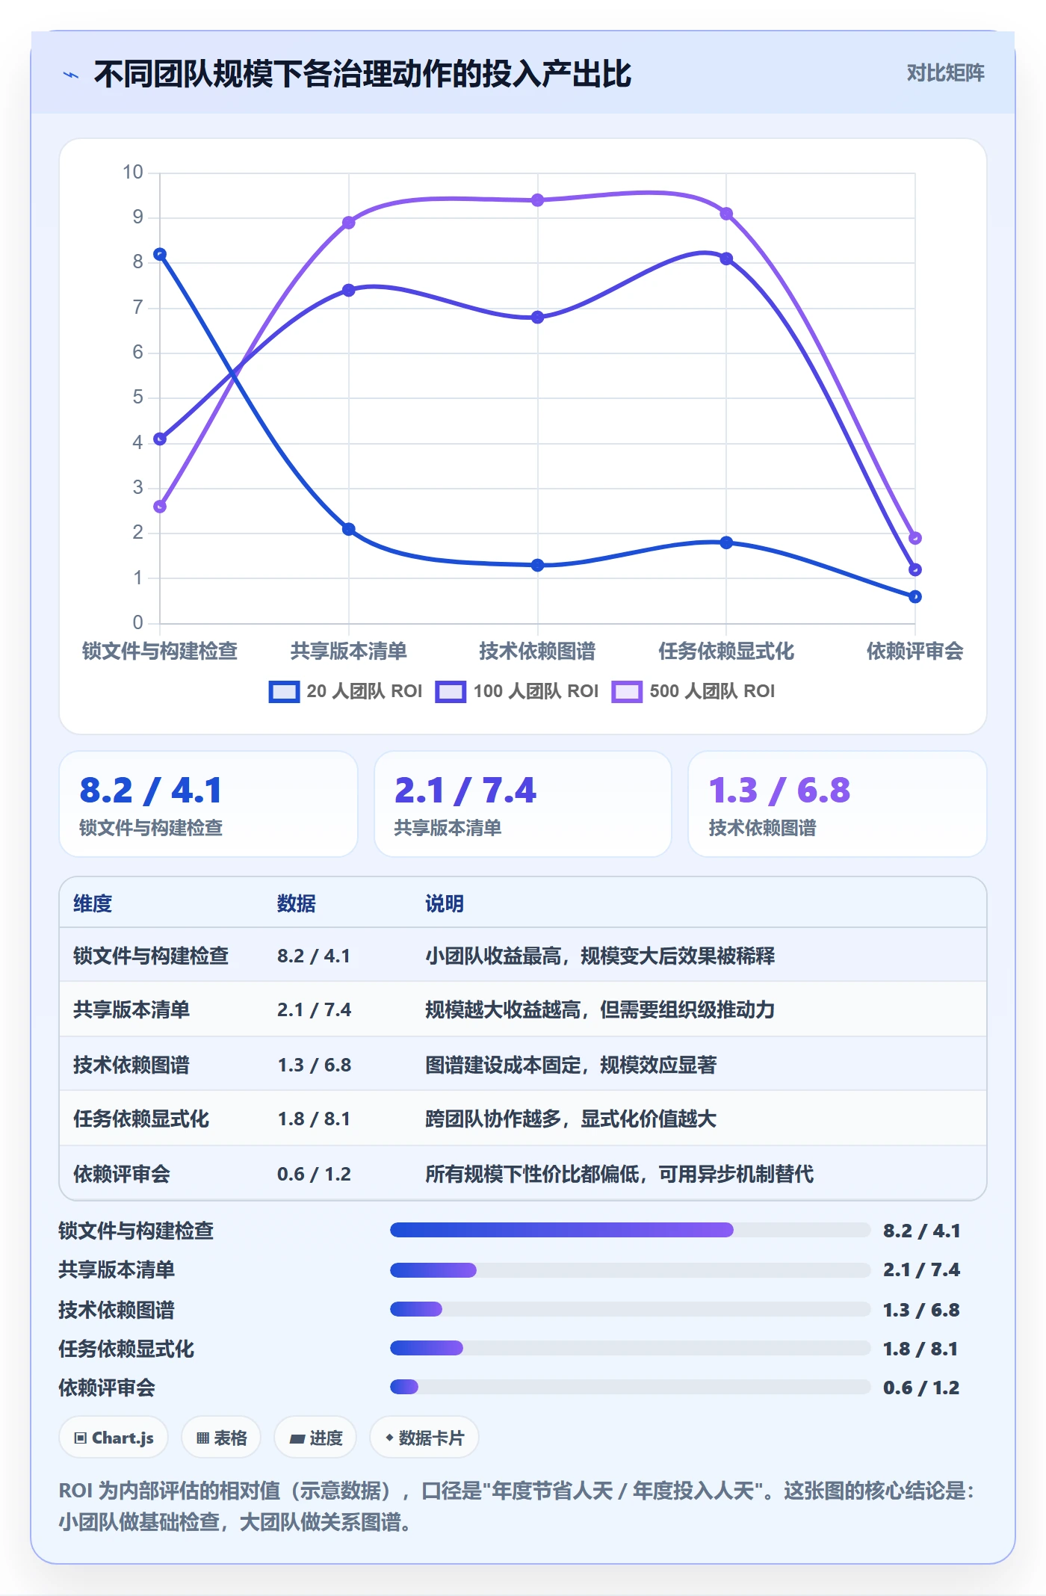
Task: Click the 小团队收益最高 description cell
Action: (600, 956)
